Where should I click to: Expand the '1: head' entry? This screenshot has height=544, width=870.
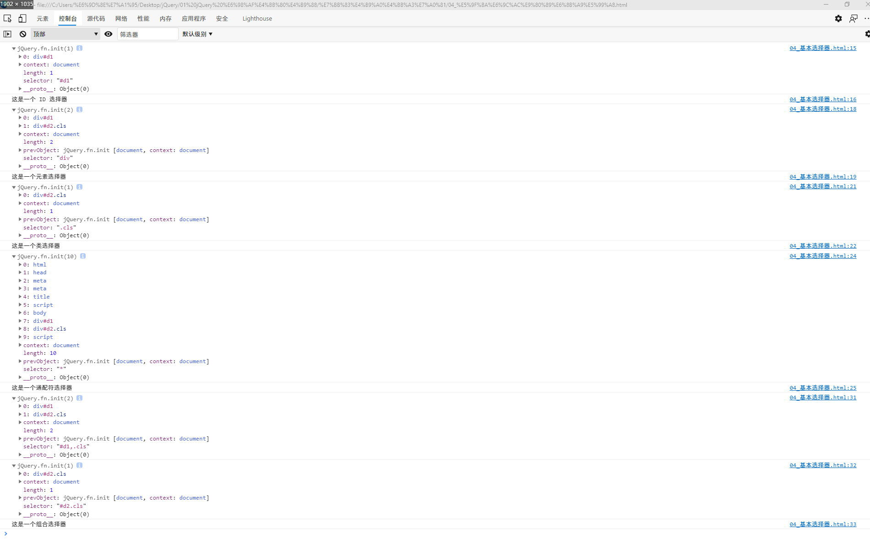tap(20, 272)
